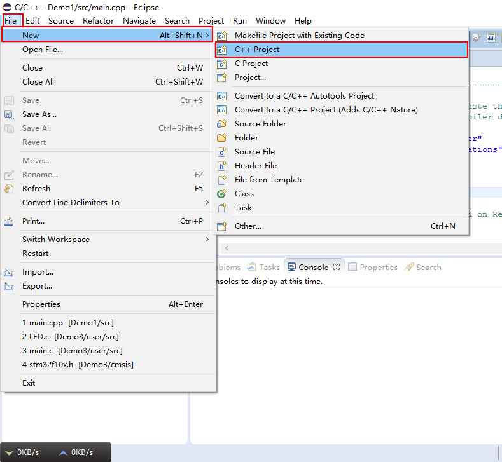The height and width of the screenshot is (462, 502).
Task: Expand the New submenu arrow
Action: coord(207,36)
